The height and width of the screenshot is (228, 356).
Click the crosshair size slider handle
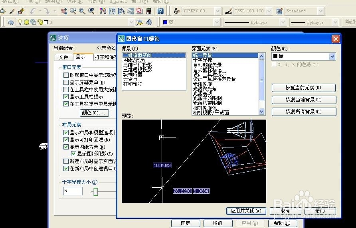(x=95, y=192)
